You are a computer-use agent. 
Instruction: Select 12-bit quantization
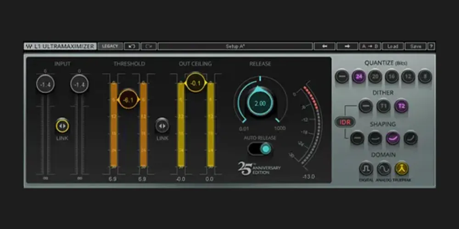(x=409, y=77)
